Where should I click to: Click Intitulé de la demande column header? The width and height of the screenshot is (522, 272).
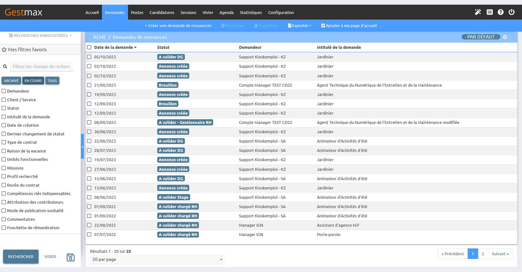[339, 47]
